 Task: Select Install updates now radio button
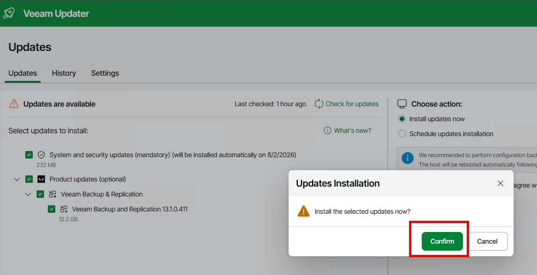click(402, 119)
